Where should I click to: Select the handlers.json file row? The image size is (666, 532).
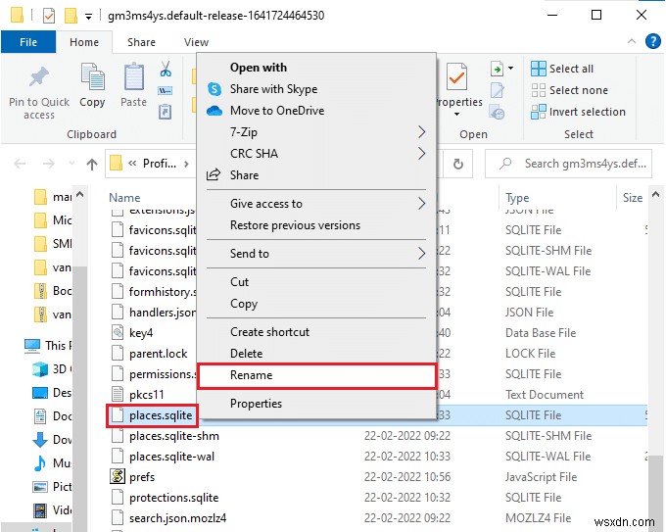[163, 313]
